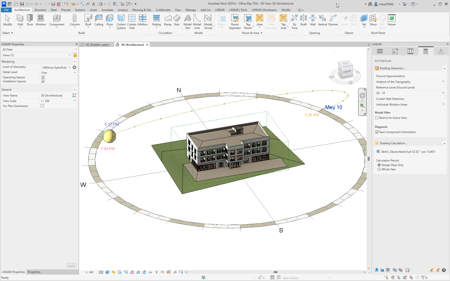This screenshot has height=281, width=450.
Task: Uncheck the Operating Spaces checkbox
Action: [x=43, y=77]
